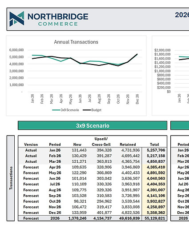189x225 pixels.
Task: Select Dec 26 Retained value 4,822,526
Action: pyautogui.click(x=131, y=213)
